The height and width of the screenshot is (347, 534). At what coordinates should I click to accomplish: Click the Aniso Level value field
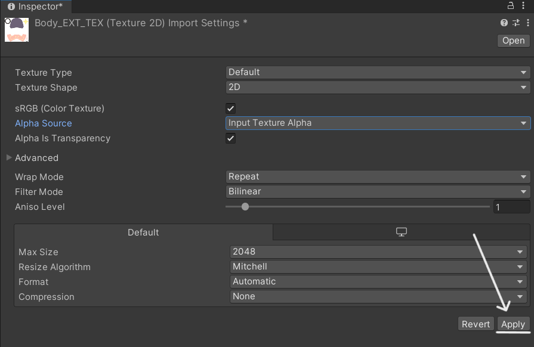(x=511, y=207)
